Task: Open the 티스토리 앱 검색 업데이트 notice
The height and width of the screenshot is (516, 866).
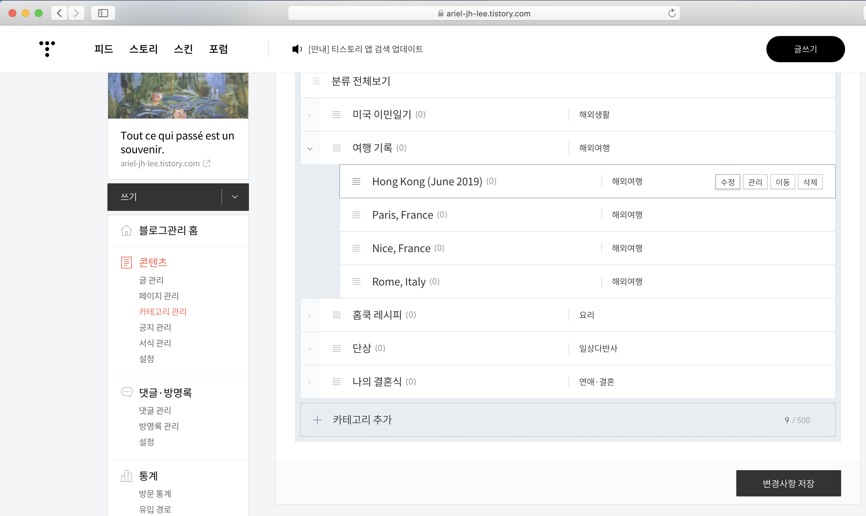Action: point(365,49)
